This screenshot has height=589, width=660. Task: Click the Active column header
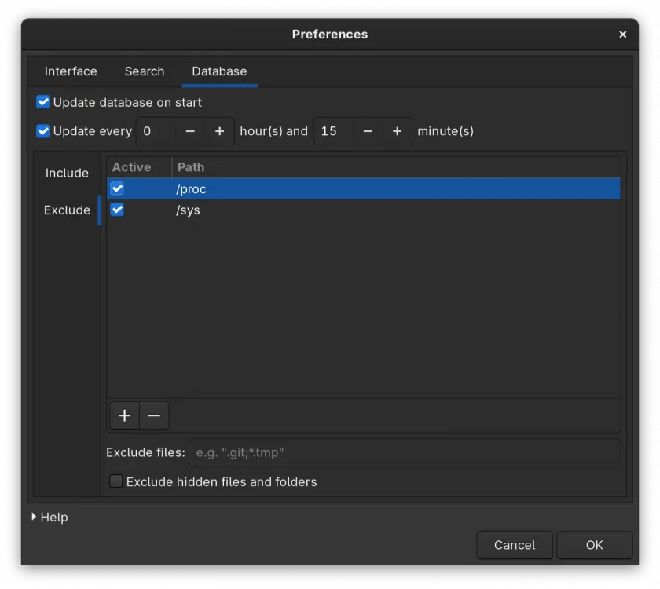(139, 167)
